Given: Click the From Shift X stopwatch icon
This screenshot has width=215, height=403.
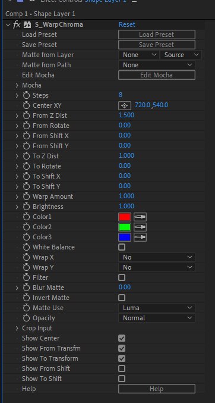Looking at the screenshot, I should click(x=26, y=136).
